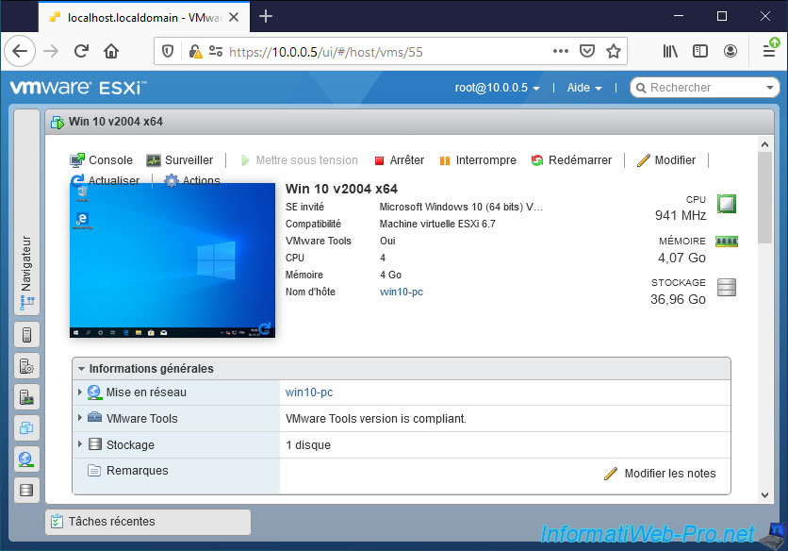This screenshot has height=551, width=788.
Task: Click the Remarques row label
Action: 138,471
